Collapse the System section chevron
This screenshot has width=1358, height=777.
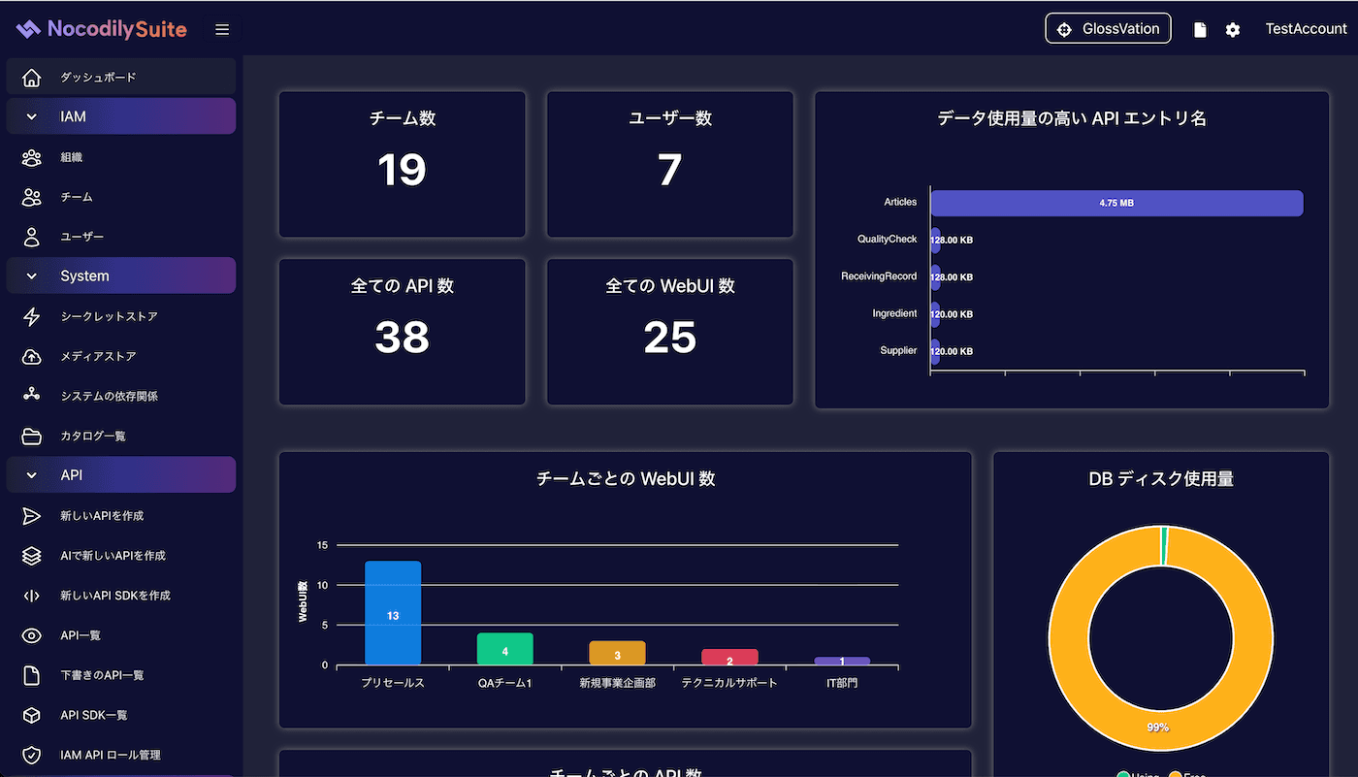click(x=32, y=276)
